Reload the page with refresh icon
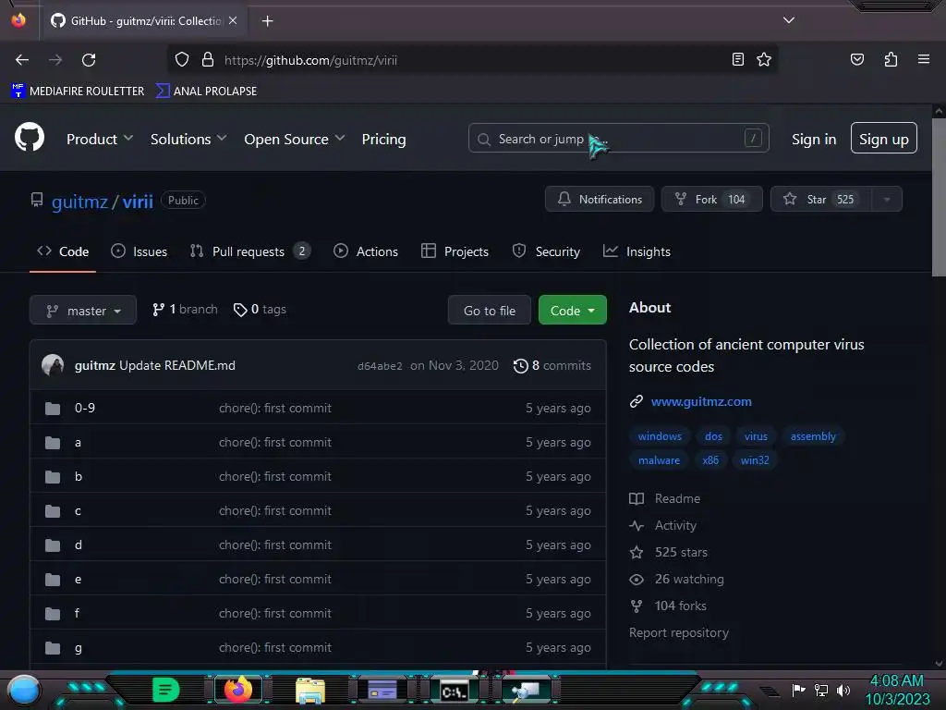Viewport: 946px width, 710px height. pos(89,60)
